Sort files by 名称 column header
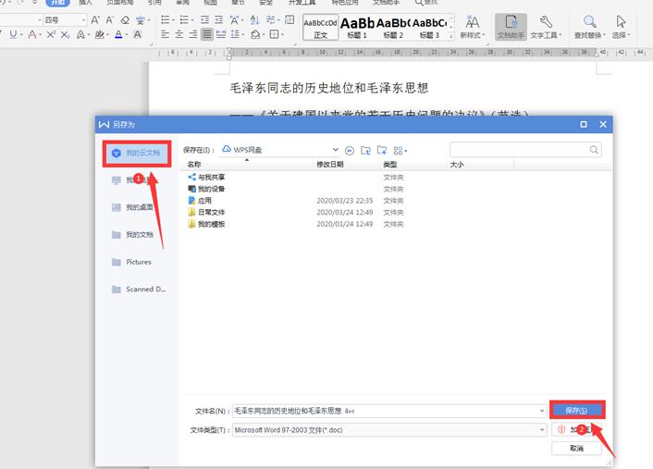Image resolution: width=653 pixels, height=469 pixels. point(194,164)
